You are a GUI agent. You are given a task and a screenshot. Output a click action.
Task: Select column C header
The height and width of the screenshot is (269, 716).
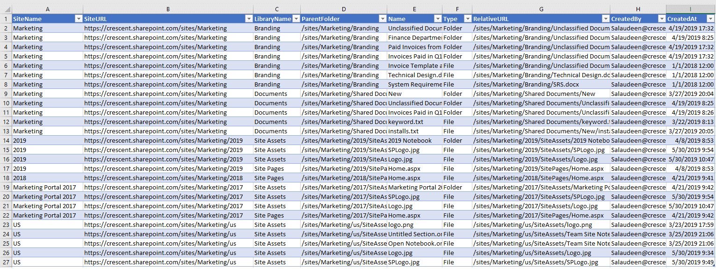click(277, 9)
